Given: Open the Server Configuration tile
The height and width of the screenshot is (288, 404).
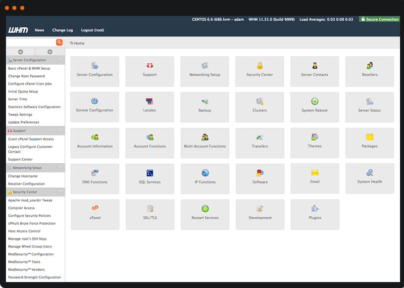Looking at the screenshot, I should (x=95, y=71).
